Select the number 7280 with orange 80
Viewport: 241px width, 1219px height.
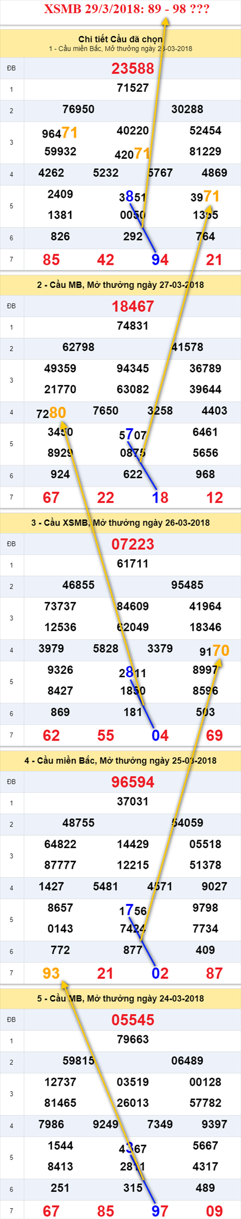click(51, 413)
